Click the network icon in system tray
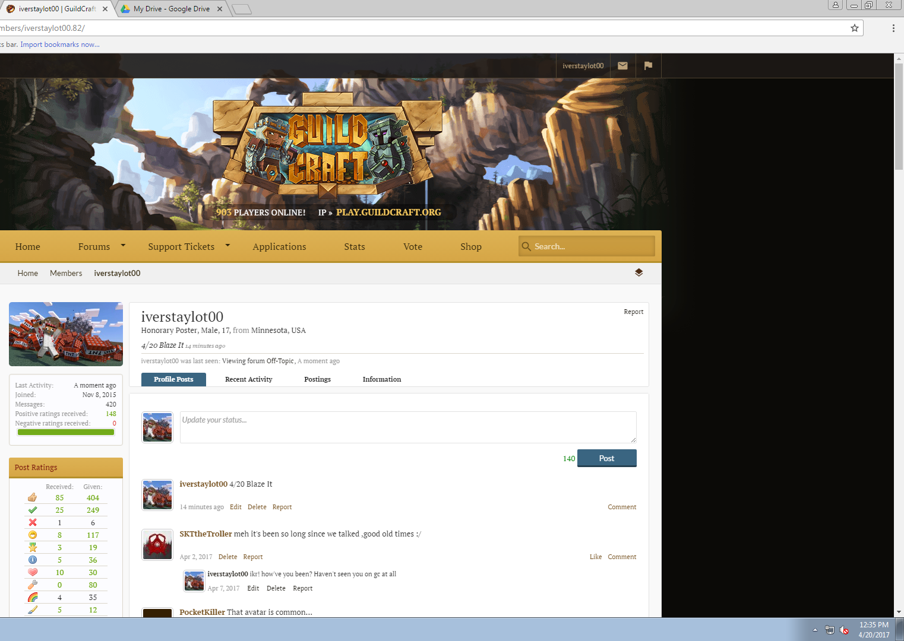The height and width of the screenshot is (641, 904). click(x=830, y=630)
